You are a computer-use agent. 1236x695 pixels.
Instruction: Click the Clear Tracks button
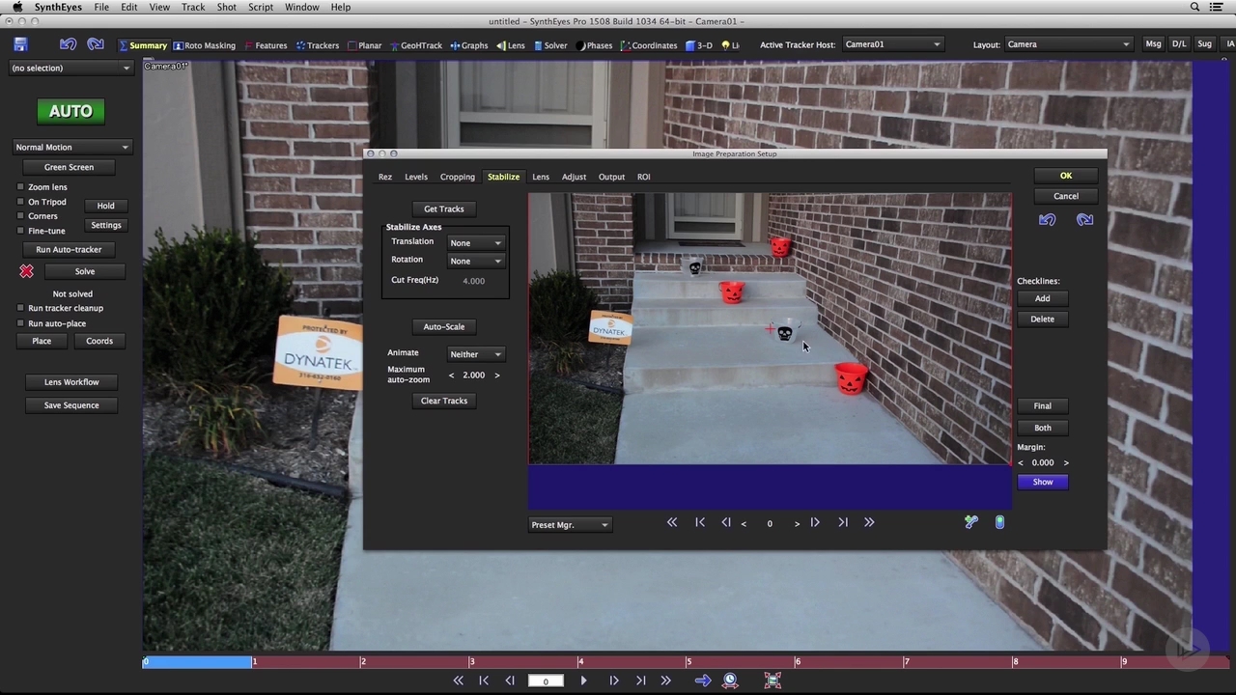(444, 402)
